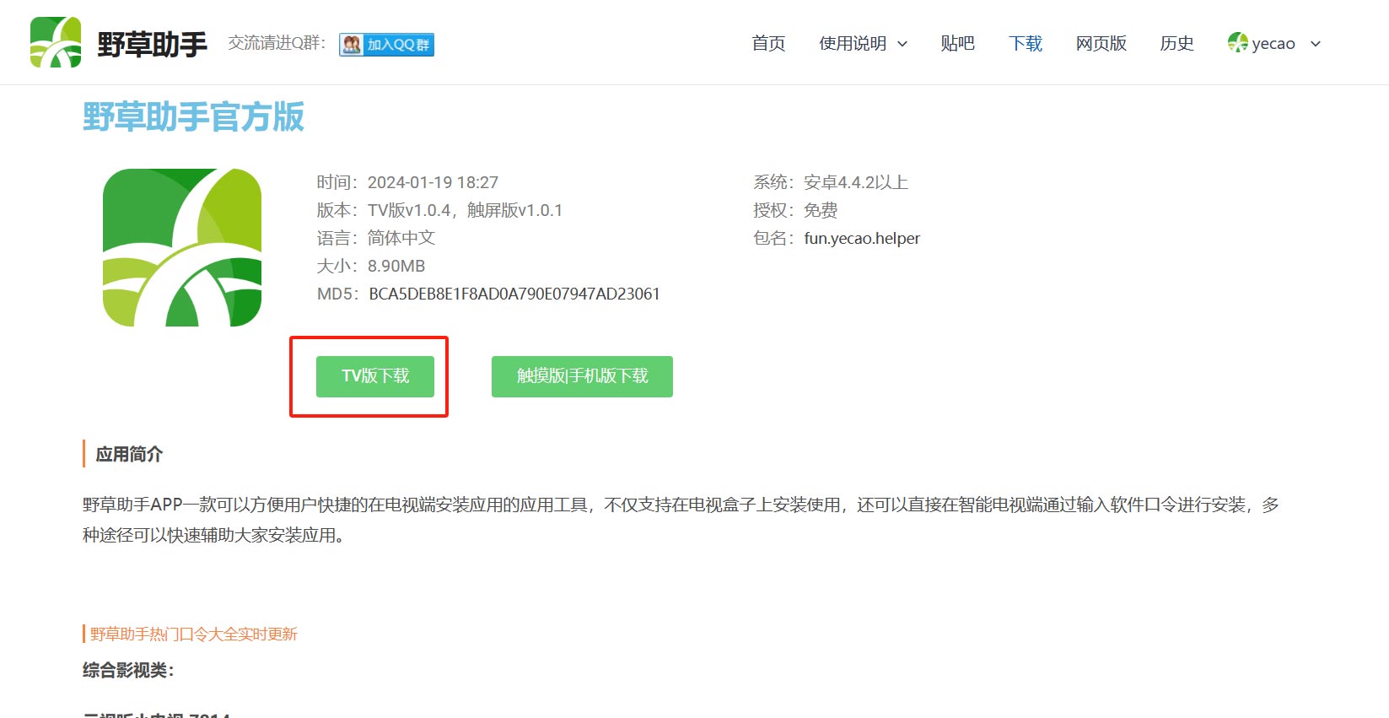The image size is (1389, 718).
Task: Click the system requirement 安卓4.4.2以上
Action: (x=856, y=183)
